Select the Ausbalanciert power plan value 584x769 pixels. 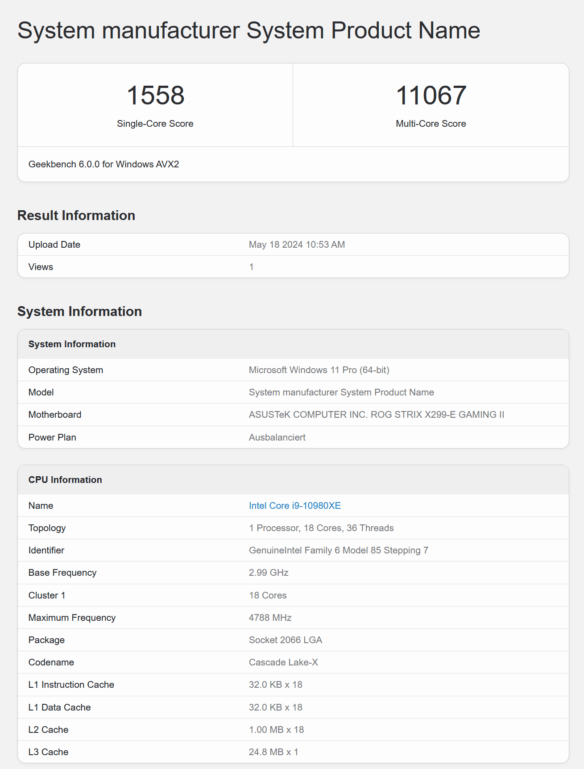pos(277,437)
